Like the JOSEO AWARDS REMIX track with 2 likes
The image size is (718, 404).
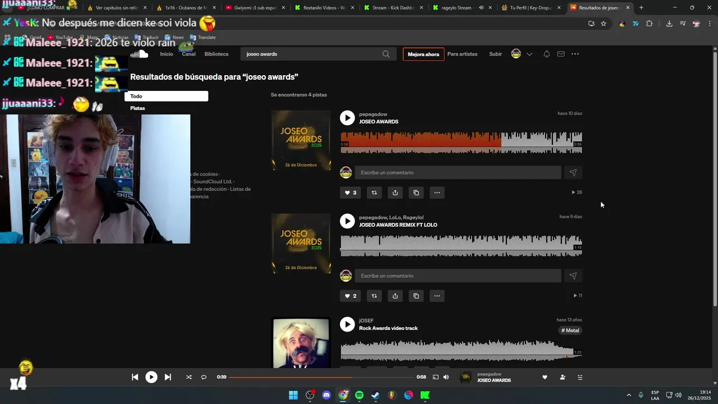[x=350, y=296]
